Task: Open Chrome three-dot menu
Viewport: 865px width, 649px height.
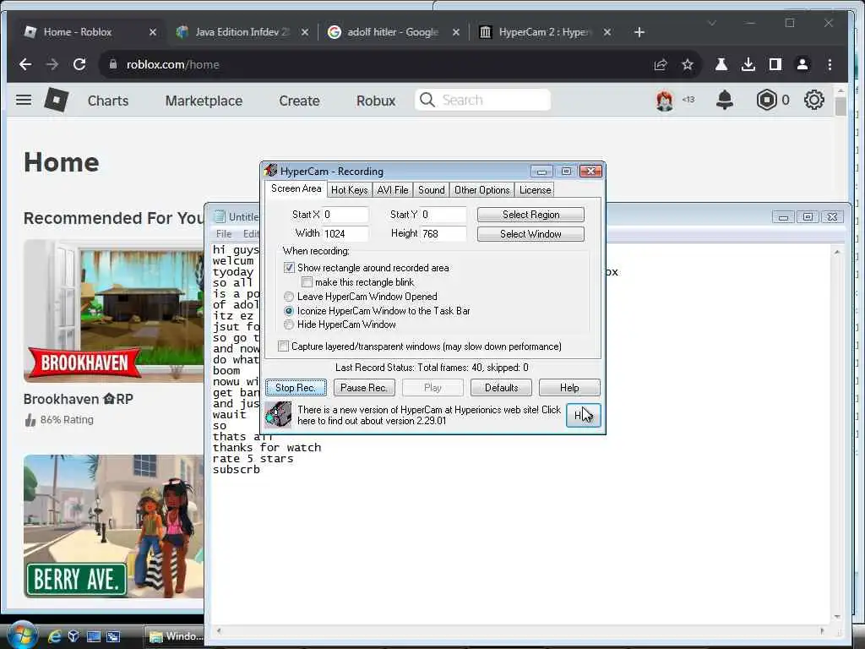Action: [830, 64]
